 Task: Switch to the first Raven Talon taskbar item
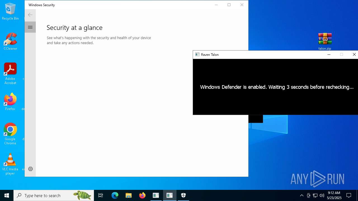156,195
